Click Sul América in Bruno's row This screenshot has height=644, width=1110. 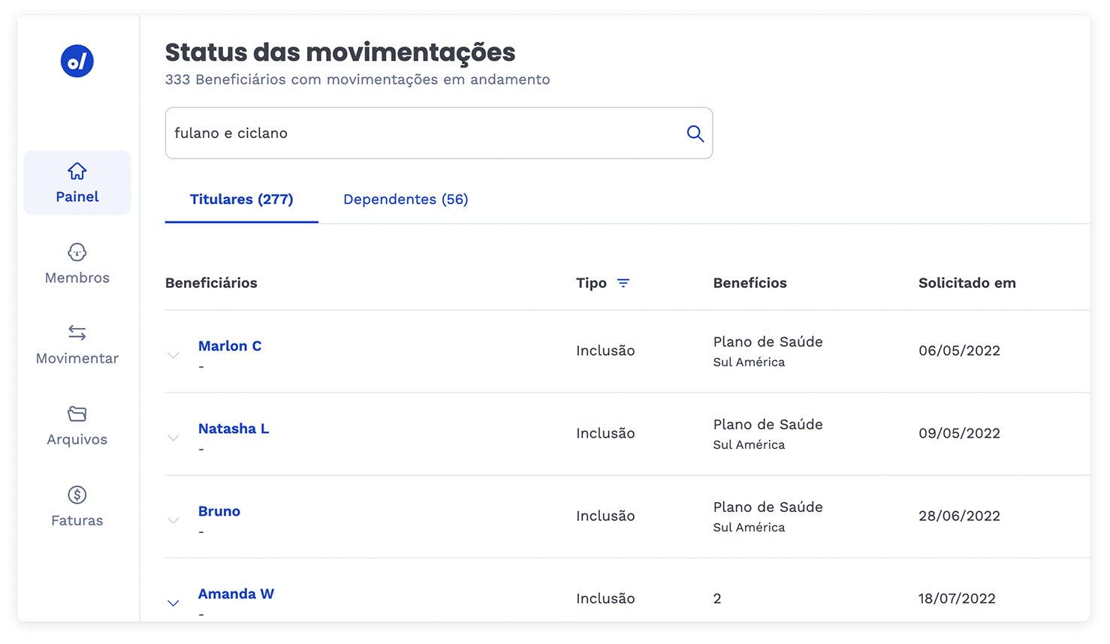[749, 527]
